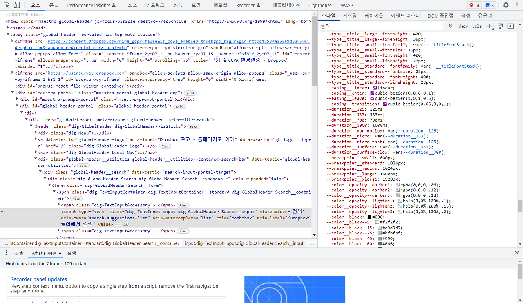Viewport: 523px width, 303px height.
Task: Click the right breadcrumb overflow ellipsis
Action: tap(312, 243)
